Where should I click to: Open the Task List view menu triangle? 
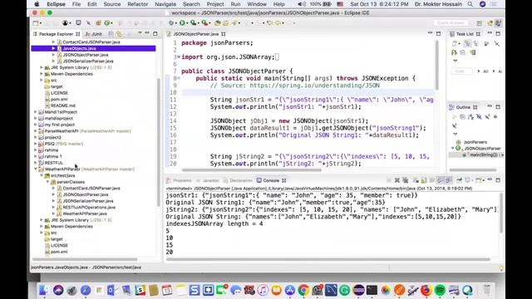coord(456,61)
